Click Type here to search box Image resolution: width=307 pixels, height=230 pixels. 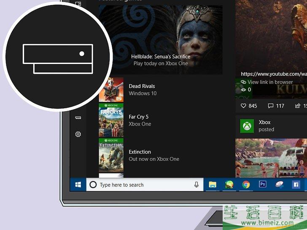(145, 185)
